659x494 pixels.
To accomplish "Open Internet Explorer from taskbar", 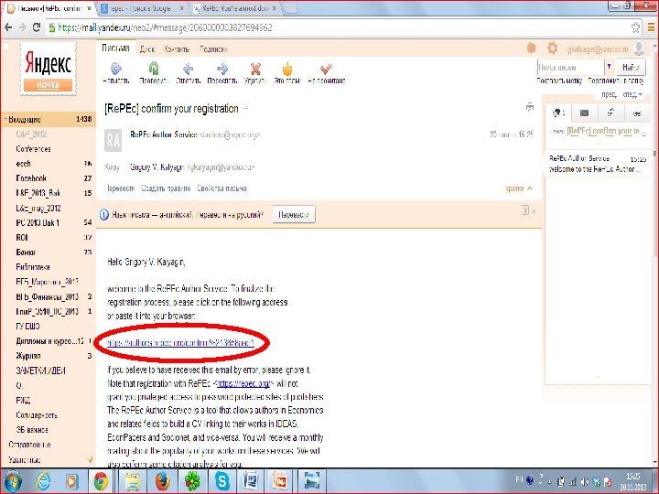I will click(43, 481).
